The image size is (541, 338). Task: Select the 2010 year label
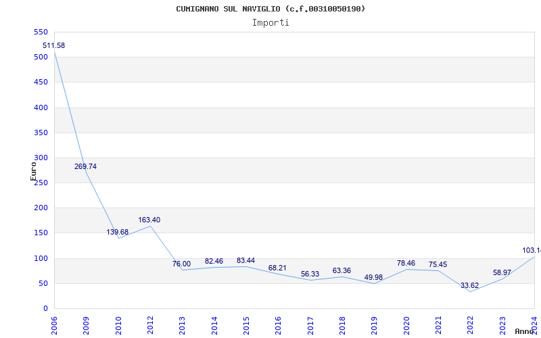[118, 326]
